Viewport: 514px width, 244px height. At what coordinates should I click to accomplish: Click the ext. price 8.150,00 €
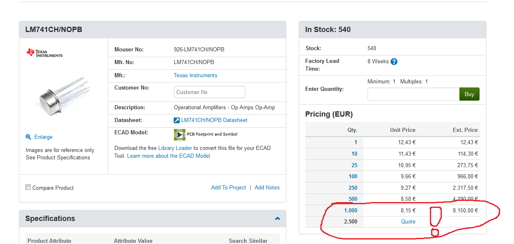coord(466,211)
